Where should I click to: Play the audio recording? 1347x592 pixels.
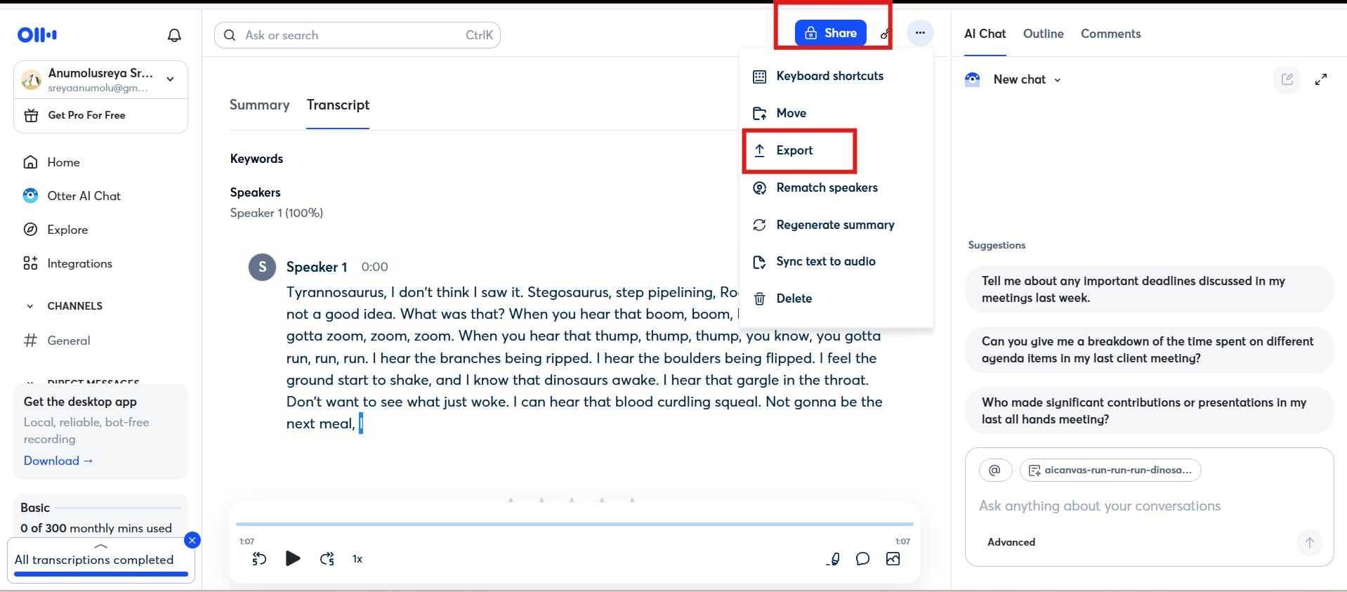293,558
